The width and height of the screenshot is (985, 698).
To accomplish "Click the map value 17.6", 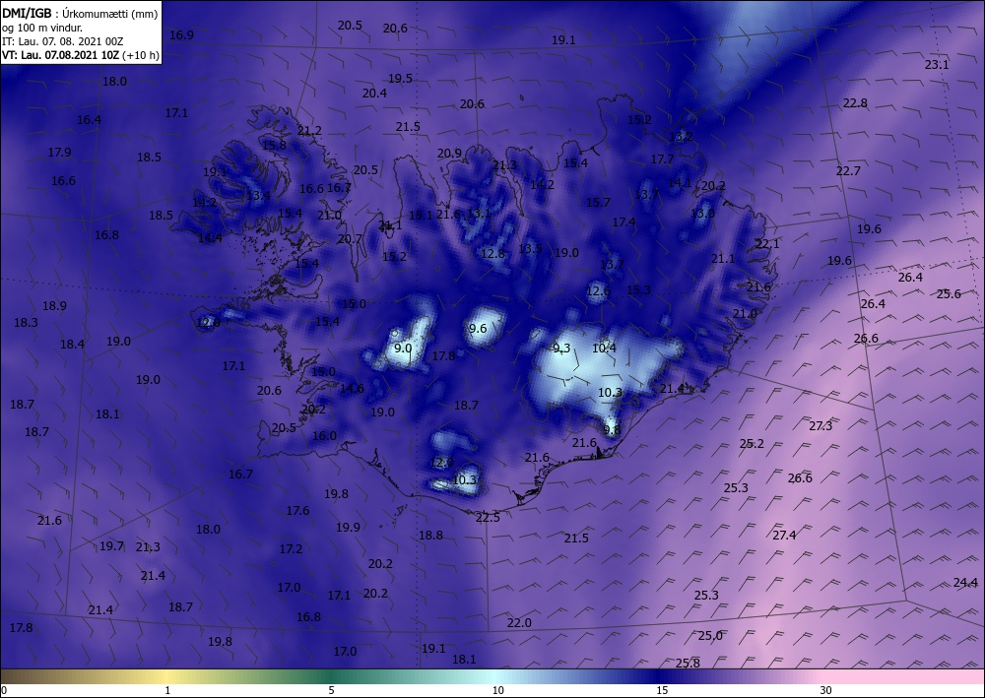I will [297, 510].
